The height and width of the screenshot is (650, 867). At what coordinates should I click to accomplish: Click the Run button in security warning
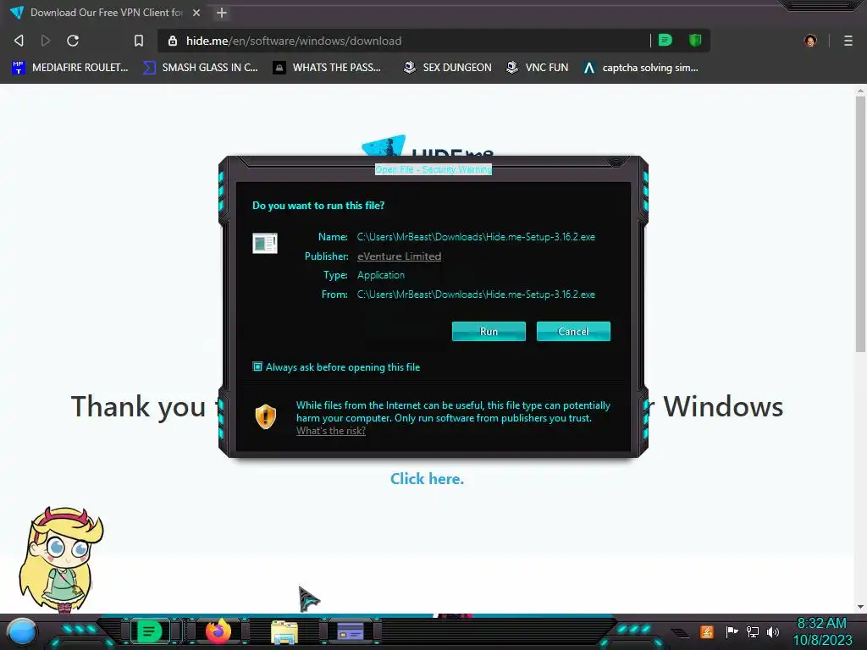489,331
